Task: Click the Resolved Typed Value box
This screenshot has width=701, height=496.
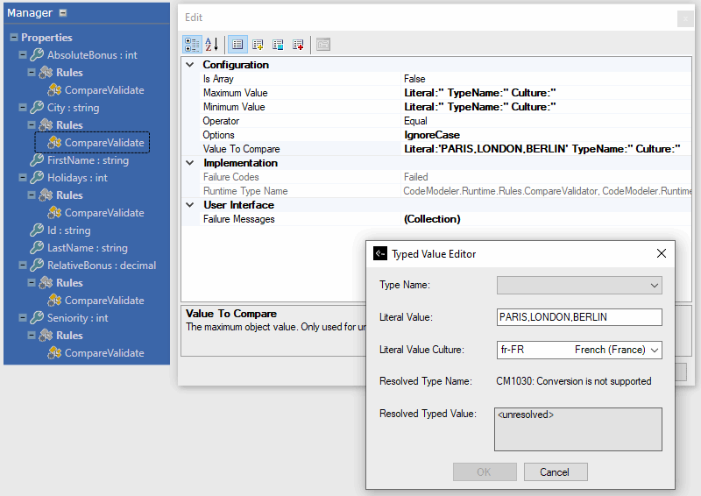Action: pyautogui.click(x=578, y=429)
